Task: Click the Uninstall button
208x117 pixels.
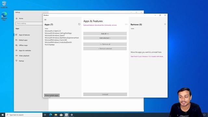Action: click(x=105, y=94)
